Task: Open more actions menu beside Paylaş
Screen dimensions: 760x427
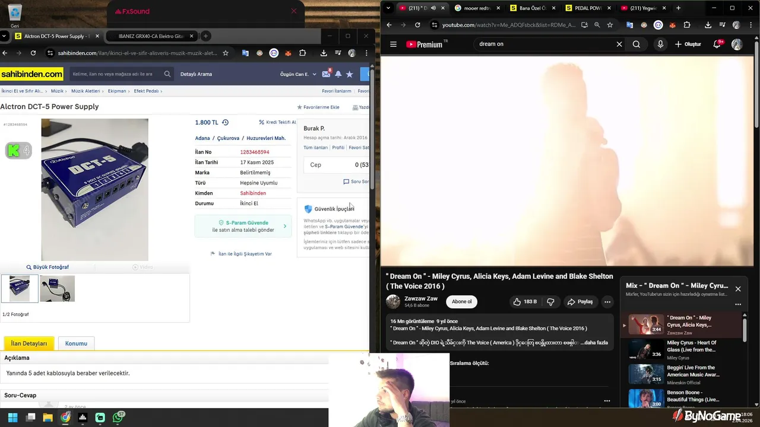Action: [x=607, y=301]
